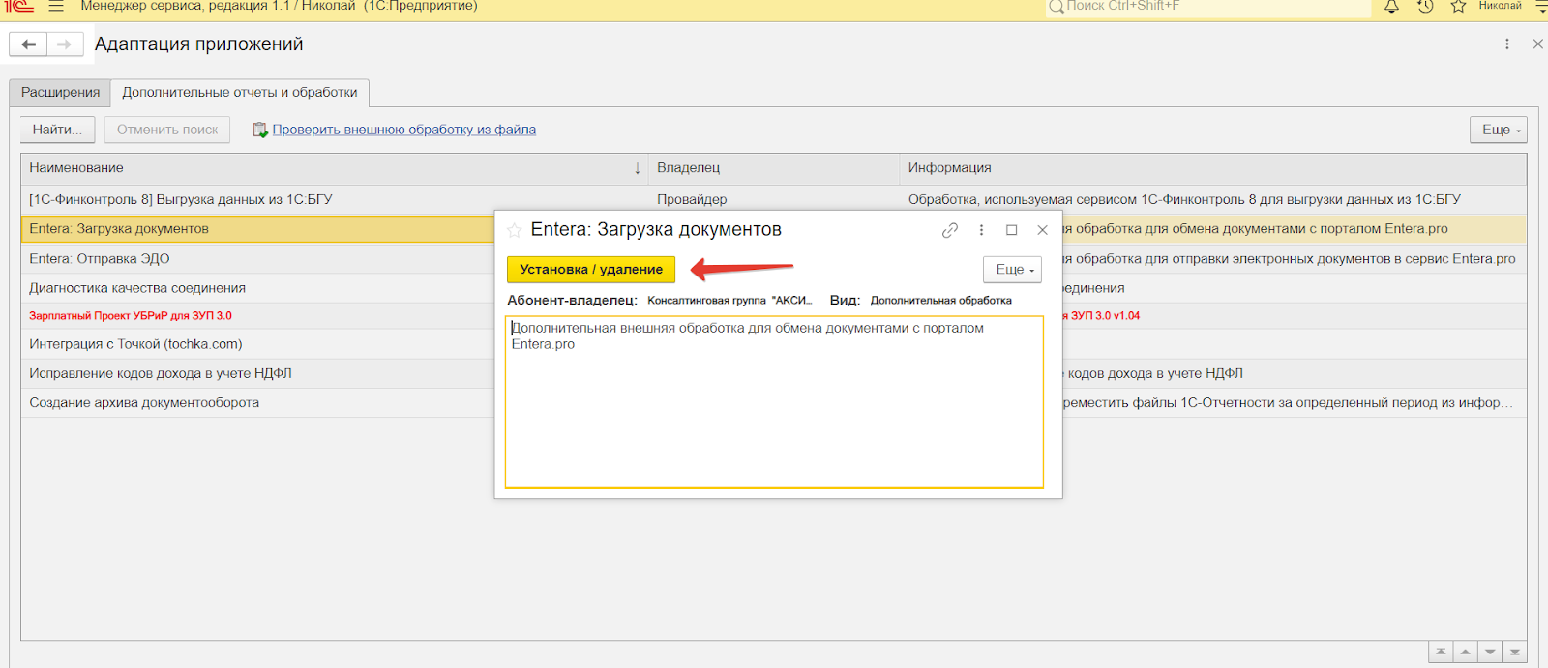
Task: Open dialog three-dot options menu
Action: point(981,230)
